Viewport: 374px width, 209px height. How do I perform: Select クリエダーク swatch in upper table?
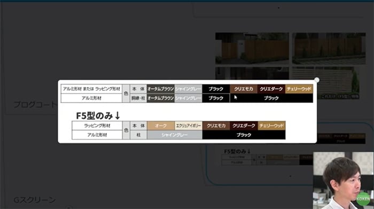click(x=271, y=89)
